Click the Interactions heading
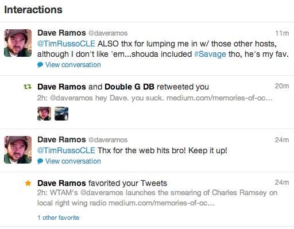 point(33,10)
